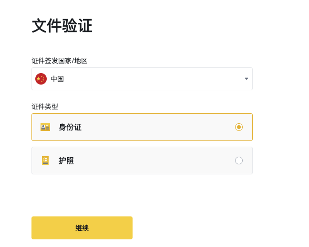Expand the country list using the arrow
Image resolution: width=309 pixels, height=247 pixels.
tap(247, 79)
